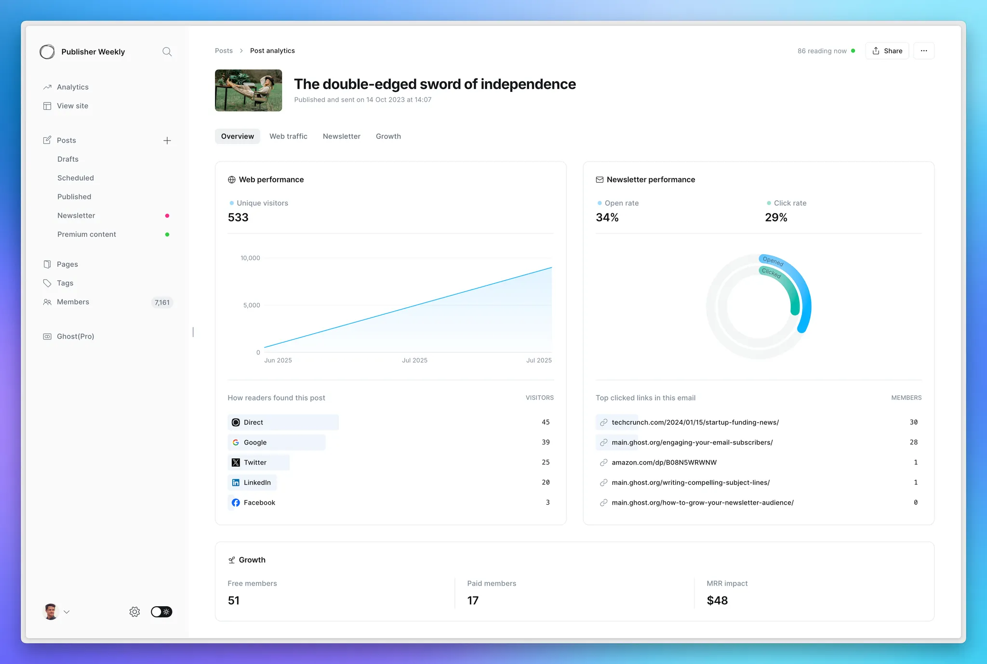The image size is (987, 664).
Task: Open settings gear icon in sidebar footer
Action: 134,612
